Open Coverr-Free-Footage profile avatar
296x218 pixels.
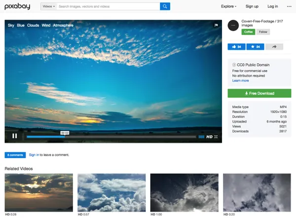click(x=233, y=25)
